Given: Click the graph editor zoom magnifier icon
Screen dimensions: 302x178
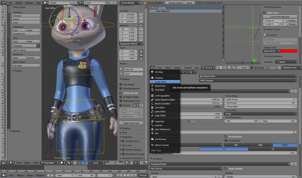Looking at the screenshot, I should 234,68.
